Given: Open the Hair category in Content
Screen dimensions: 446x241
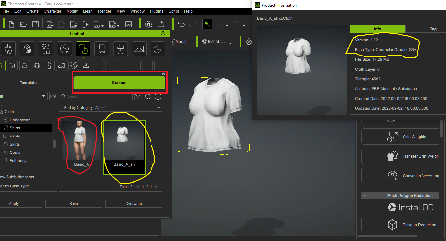Looking at the screenshot, I should [64, 49].
